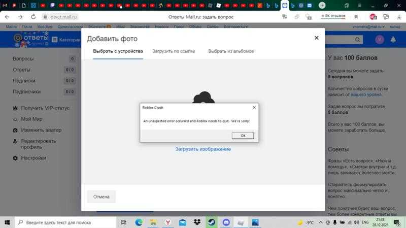
Task: Open the 'Почта' portal link
Action: [x=27, y=27]
